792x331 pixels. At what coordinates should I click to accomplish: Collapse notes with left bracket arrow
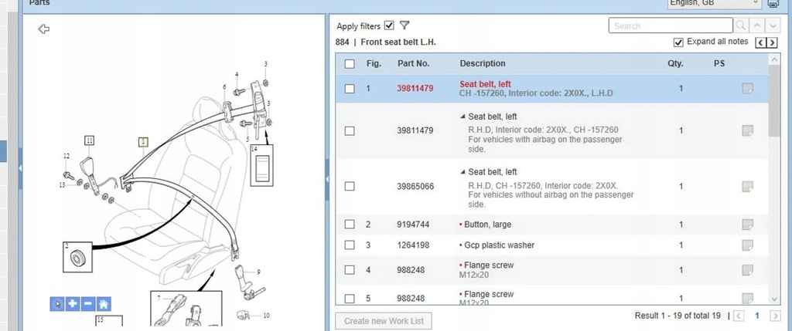[761, 43]
